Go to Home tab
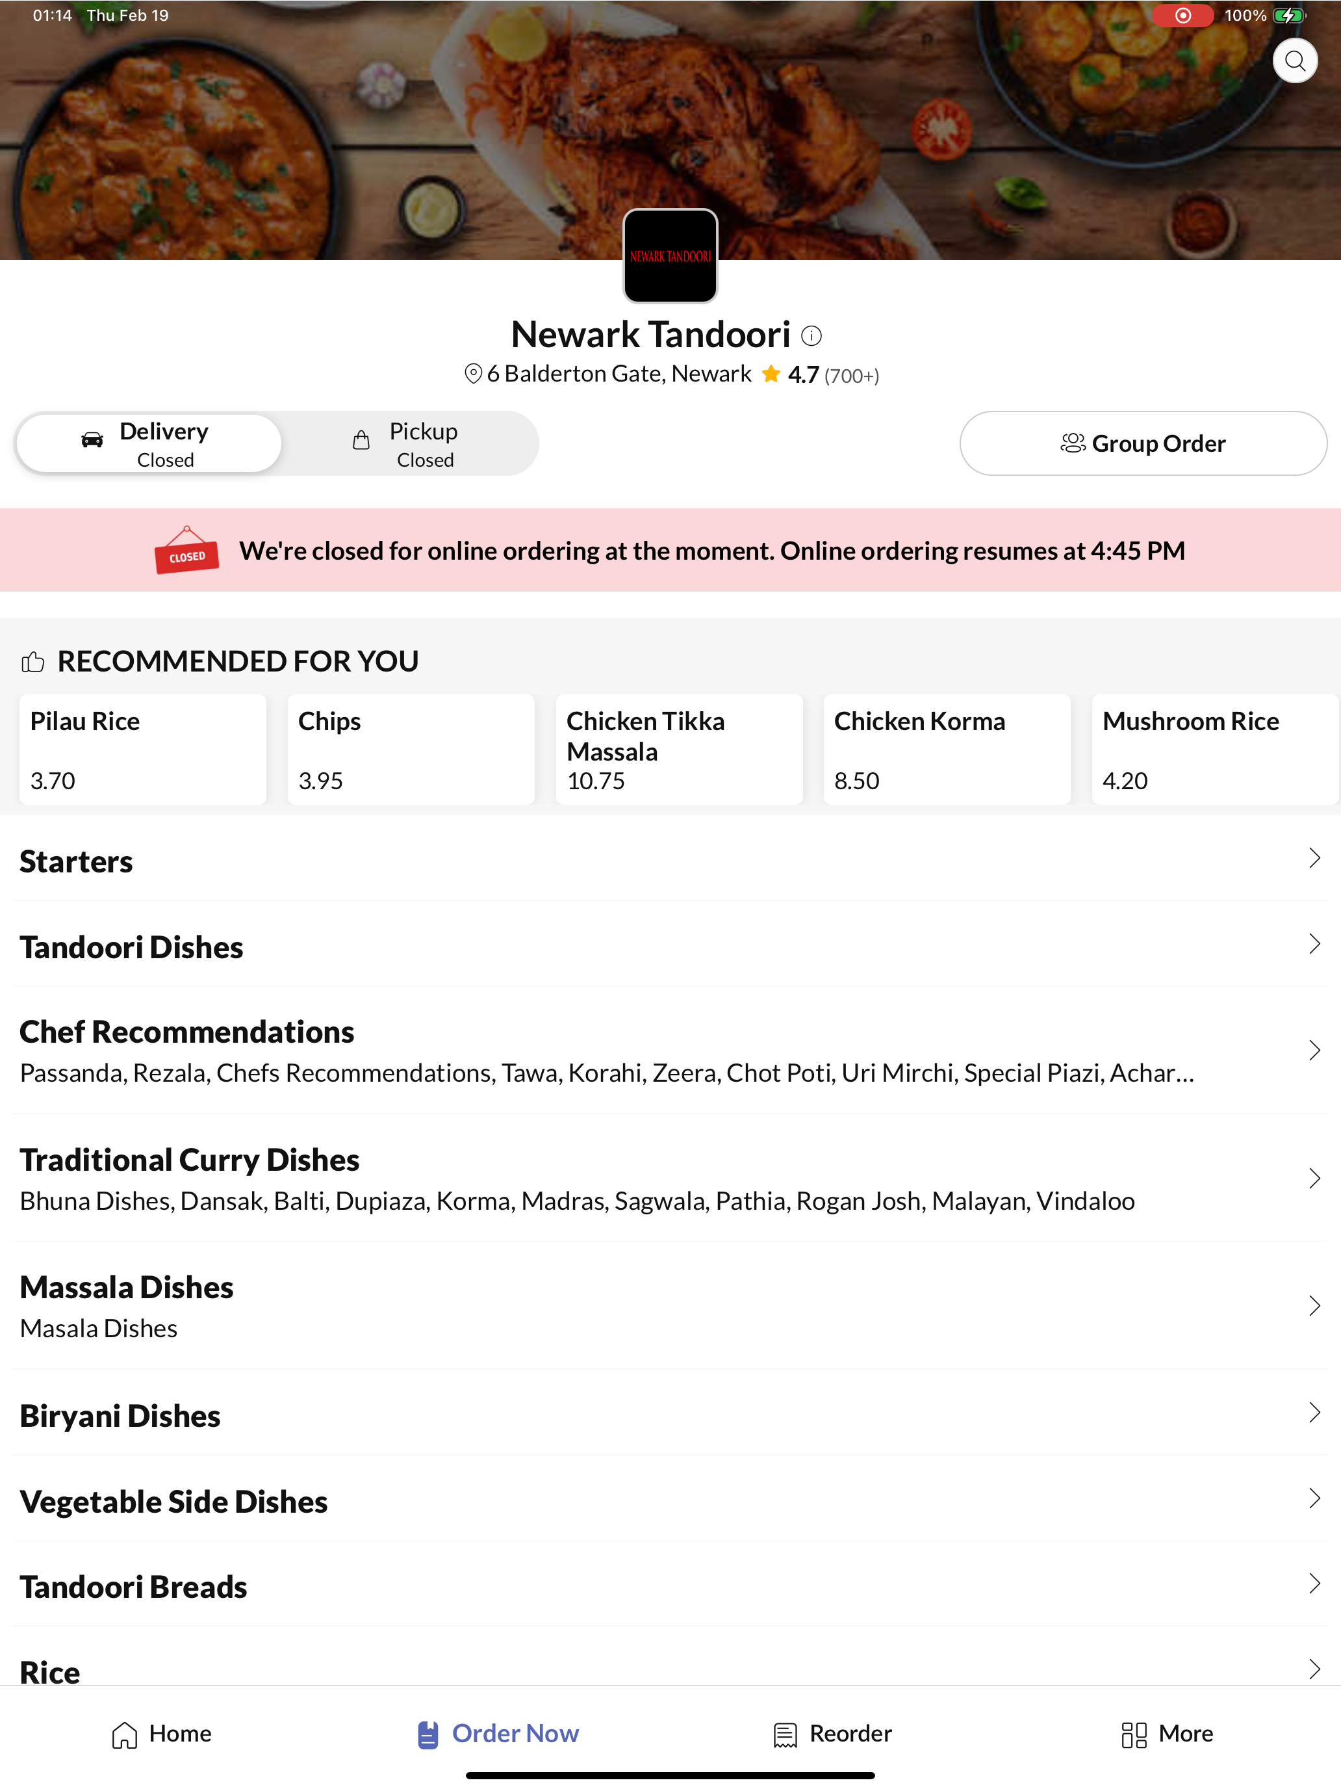This screenshot has height=1789, width=1341. [161, 1733]
